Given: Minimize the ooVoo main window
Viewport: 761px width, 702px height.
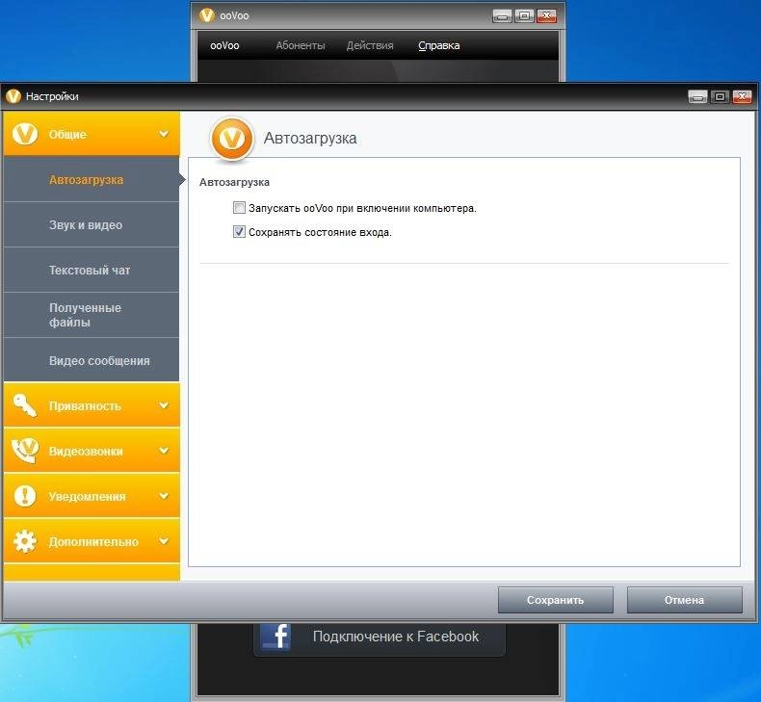Looking at the screenshot, I should 502,16.
